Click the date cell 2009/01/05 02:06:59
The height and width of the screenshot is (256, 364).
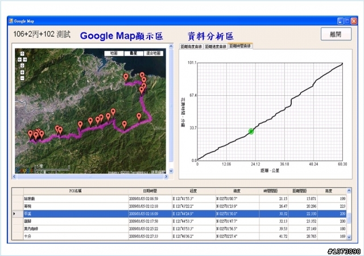150,199
